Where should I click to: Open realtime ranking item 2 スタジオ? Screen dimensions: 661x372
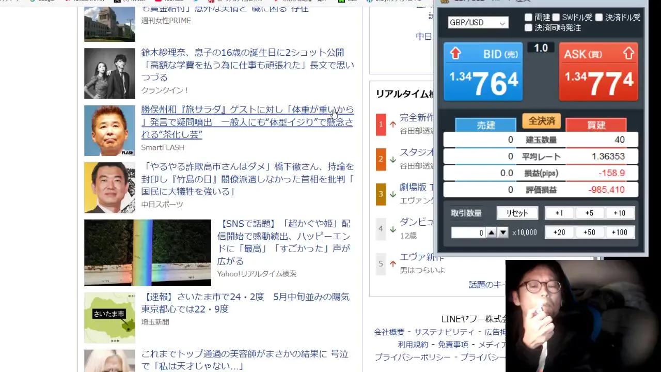point(417,153)
